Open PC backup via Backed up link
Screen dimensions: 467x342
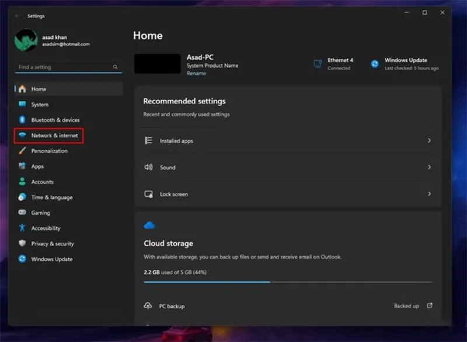(406, 306)
